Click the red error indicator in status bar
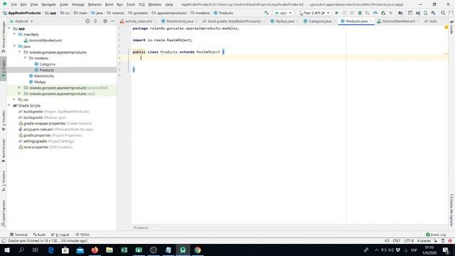 pyautogui.click(x=450, y=240)
